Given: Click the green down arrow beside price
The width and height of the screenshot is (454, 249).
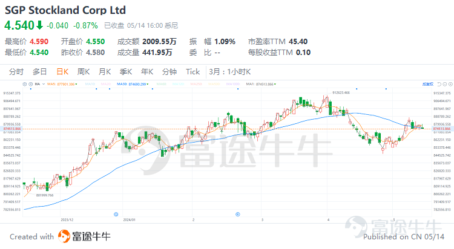Looking at the screenshot, I should 40,25.
